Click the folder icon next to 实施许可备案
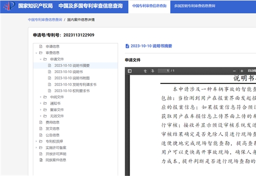Image resolution: width=256 pixels, height=176 pixels. [41, 148]
